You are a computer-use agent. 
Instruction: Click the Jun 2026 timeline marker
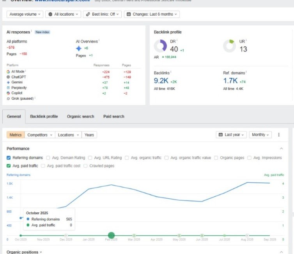pos(202,235)
